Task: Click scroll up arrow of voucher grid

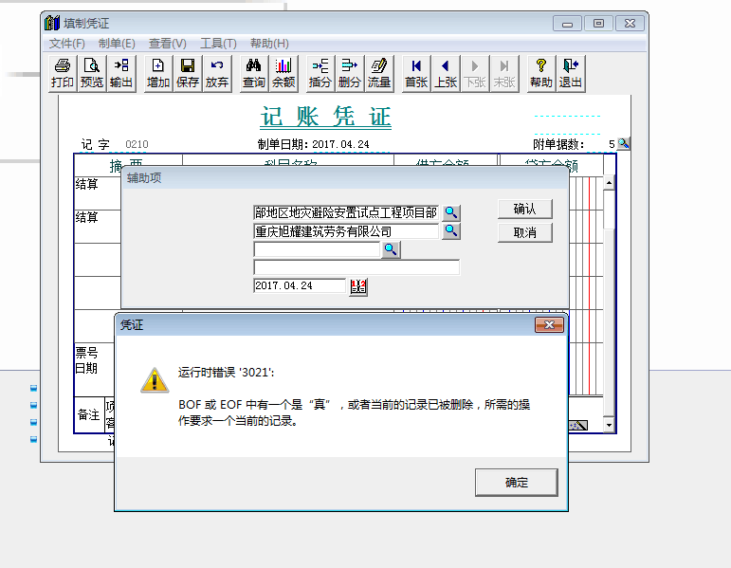Action: coord(609,183)
